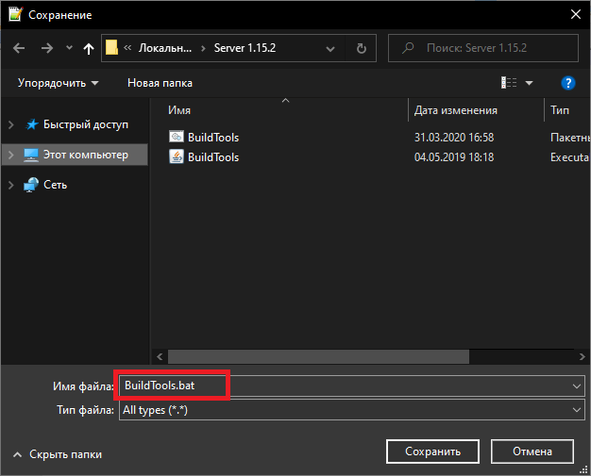Close the Сохранение dialog
591x476 pixels.
tap(575, 14)
